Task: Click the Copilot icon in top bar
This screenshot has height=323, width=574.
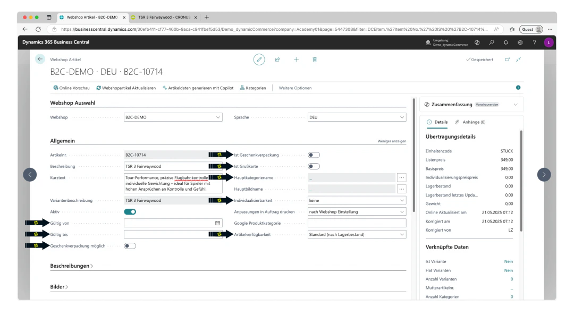Action: (477, 42)
